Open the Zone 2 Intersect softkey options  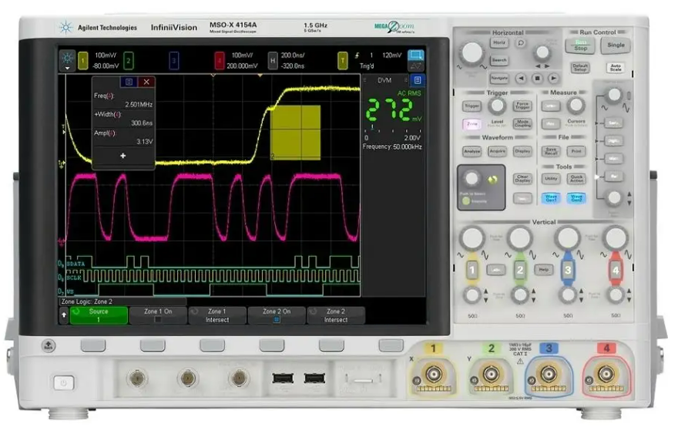tap(336, 315)
